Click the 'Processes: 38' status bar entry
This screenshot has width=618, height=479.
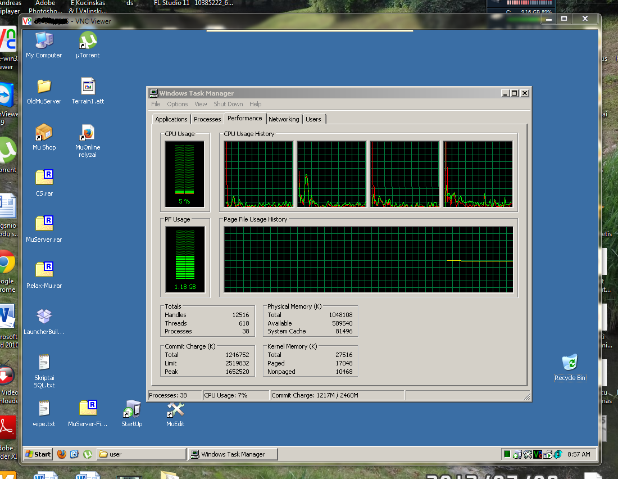click(175, 395)
